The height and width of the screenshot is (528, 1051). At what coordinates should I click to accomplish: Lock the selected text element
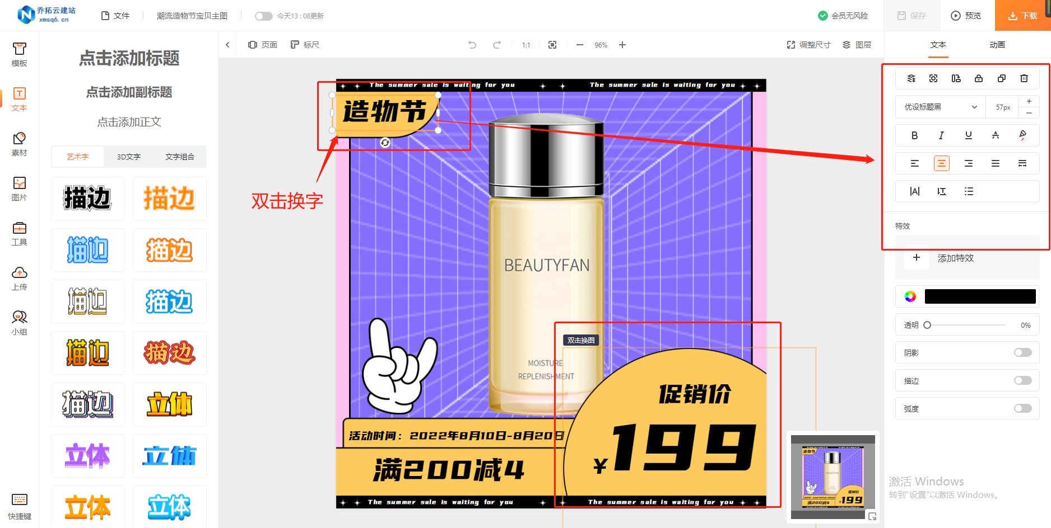(979, 78)
